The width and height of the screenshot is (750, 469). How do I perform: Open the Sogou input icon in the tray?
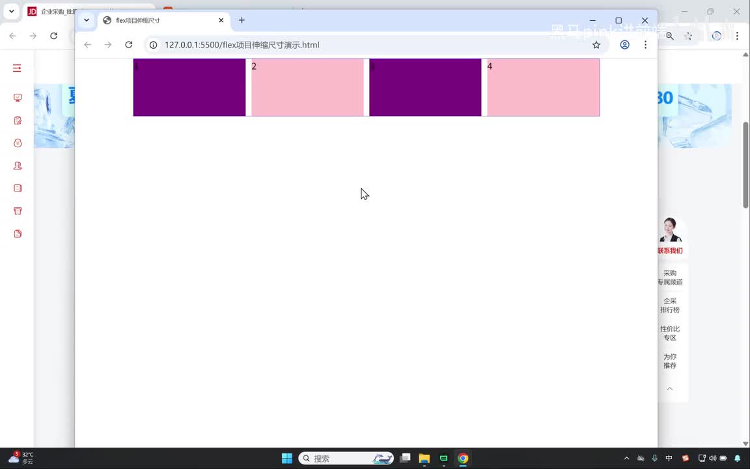coord(686,459)
